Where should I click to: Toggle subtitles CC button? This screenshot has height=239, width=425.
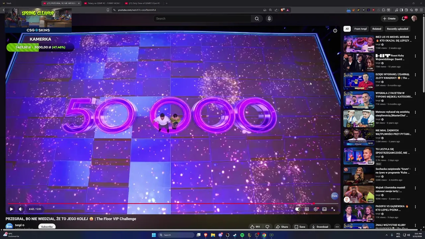click(x=307, y=209)
